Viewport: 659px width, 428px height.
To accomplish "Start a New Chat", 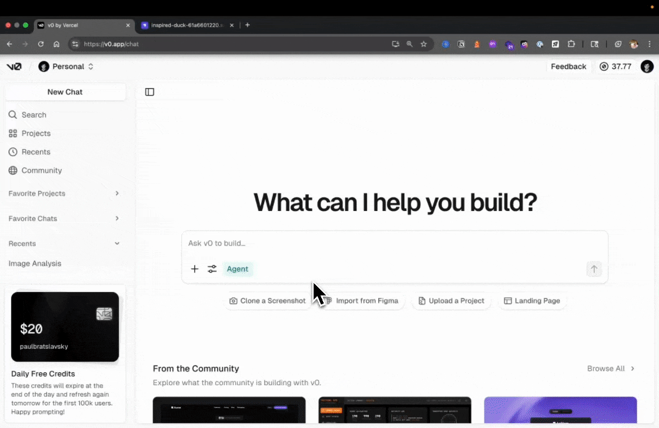I will click(65, 92).
